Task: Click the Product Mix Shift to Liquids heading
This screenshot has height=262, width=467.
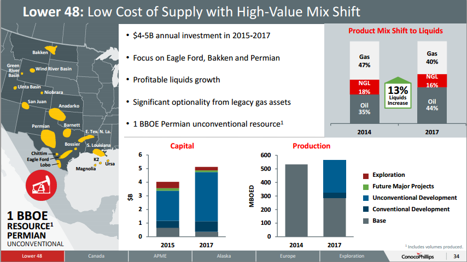Action: (x=395, y=31)
